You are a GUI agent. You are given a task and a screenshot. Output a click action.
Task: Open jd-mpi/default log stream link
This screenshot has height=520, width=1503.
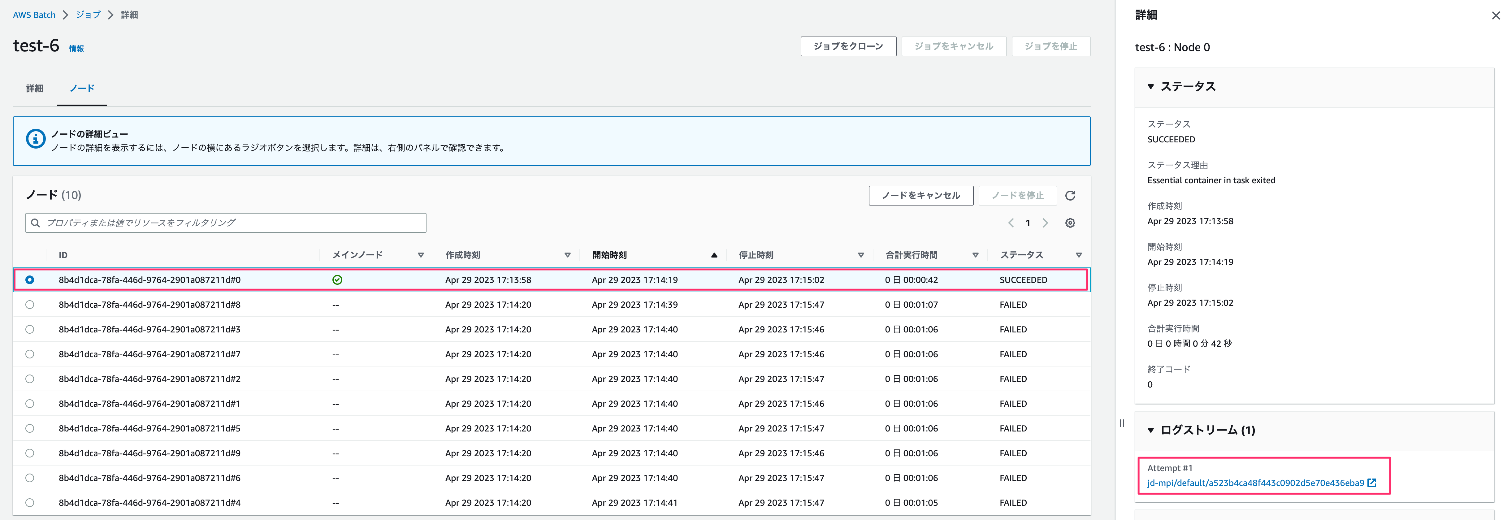1256,483
